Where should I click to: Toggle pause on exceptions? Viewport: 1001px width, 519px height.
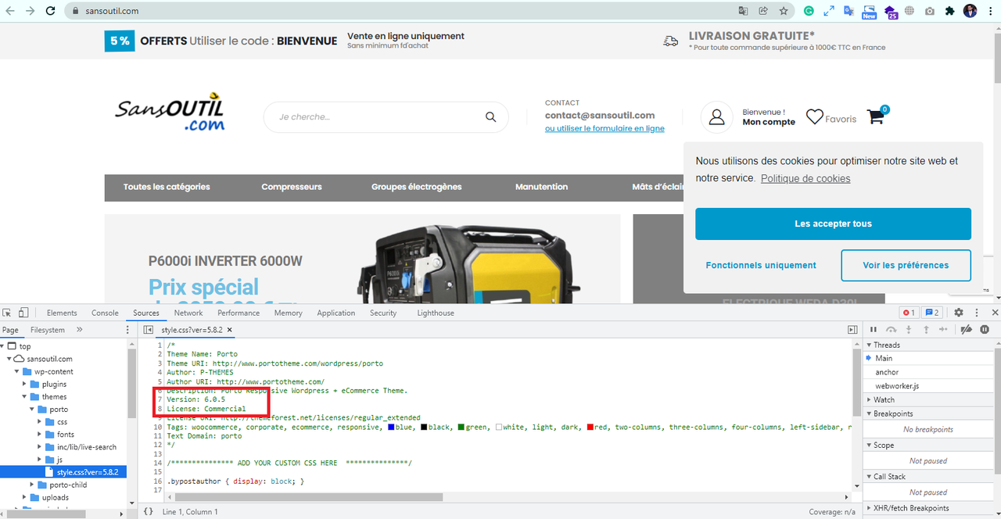tap(985, 330)
